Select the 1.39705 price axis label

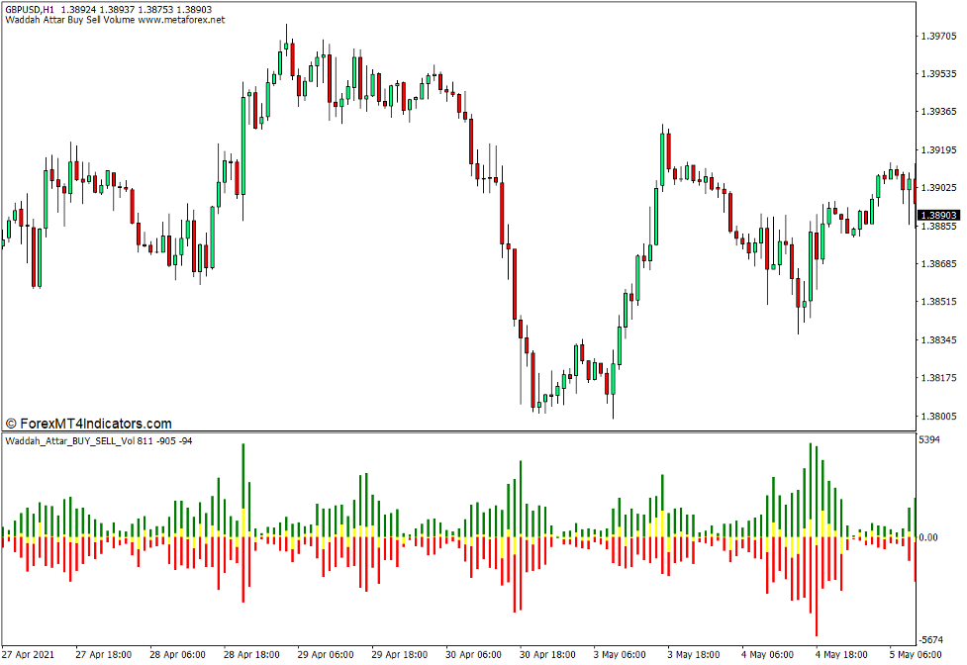[938, 37]
